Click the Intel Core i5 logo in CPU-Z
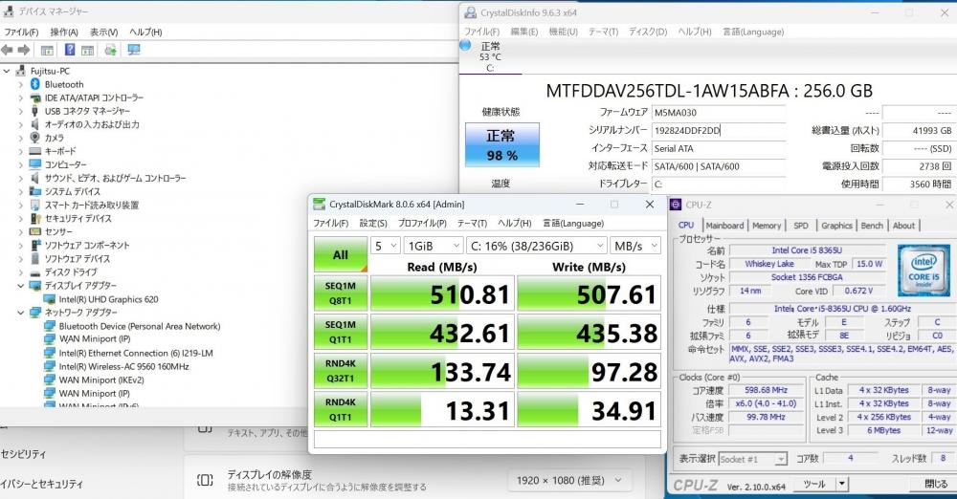957x499 pixels. click(923, 271)
